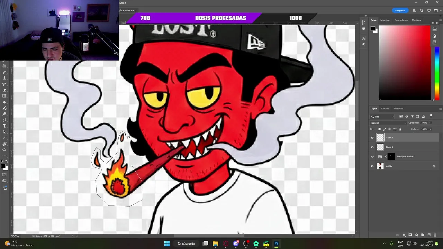The height and width of the screenshot is (249, 443).
Task: Select the Line tool
Action: coord(4,138)
